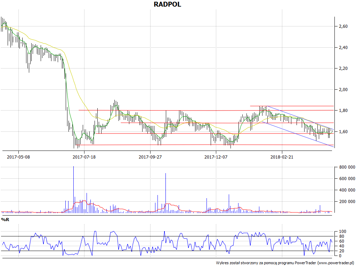Click the PowerTrader credit text

coord(285,263)
